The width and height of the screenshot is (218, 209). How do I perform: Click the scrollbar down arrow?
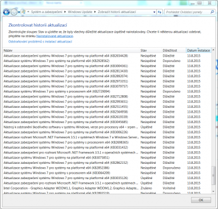tap(214, 192)
